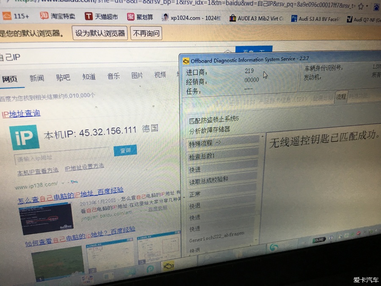Open the 聚划算 bookmark
This screenshot has height=286, width=381.
140,17
